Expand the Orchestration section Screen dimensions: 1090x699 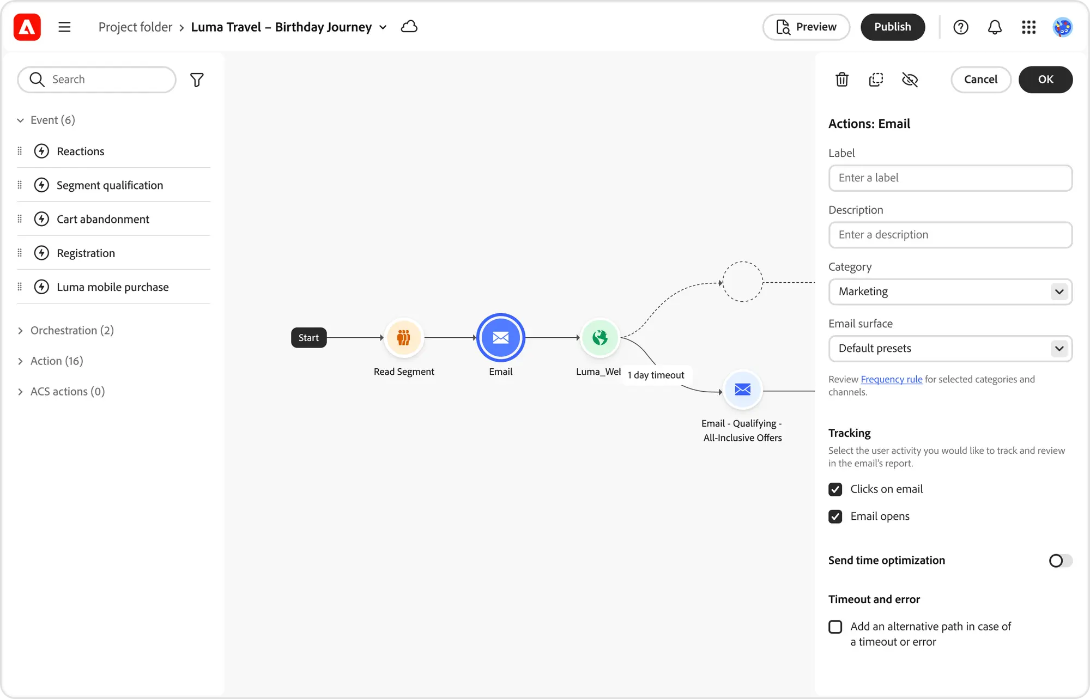pos(72,331)
